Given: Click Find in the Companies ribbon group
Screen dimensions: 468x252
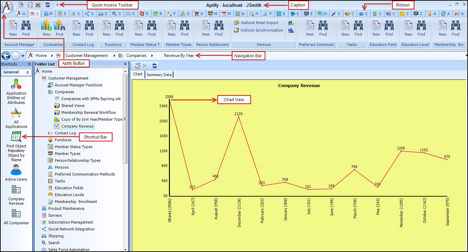Looking at the screenshot, I should coord(60,28).
